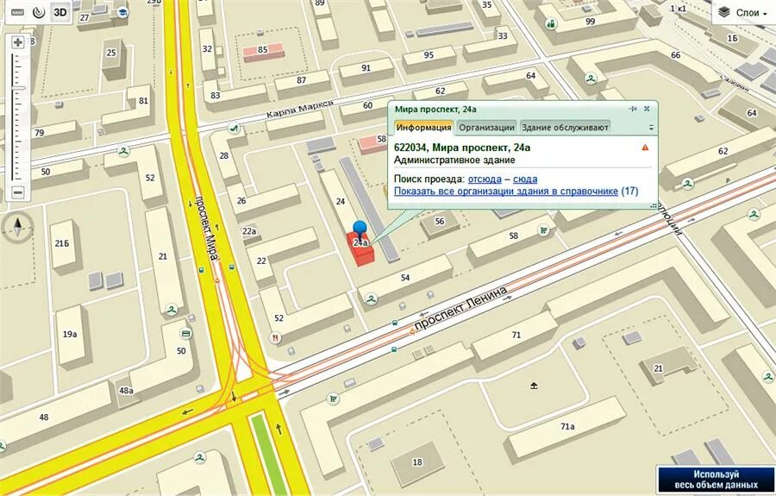Click the hanger icon below building 21
This screenshot has height=496, width=776.
172,310
